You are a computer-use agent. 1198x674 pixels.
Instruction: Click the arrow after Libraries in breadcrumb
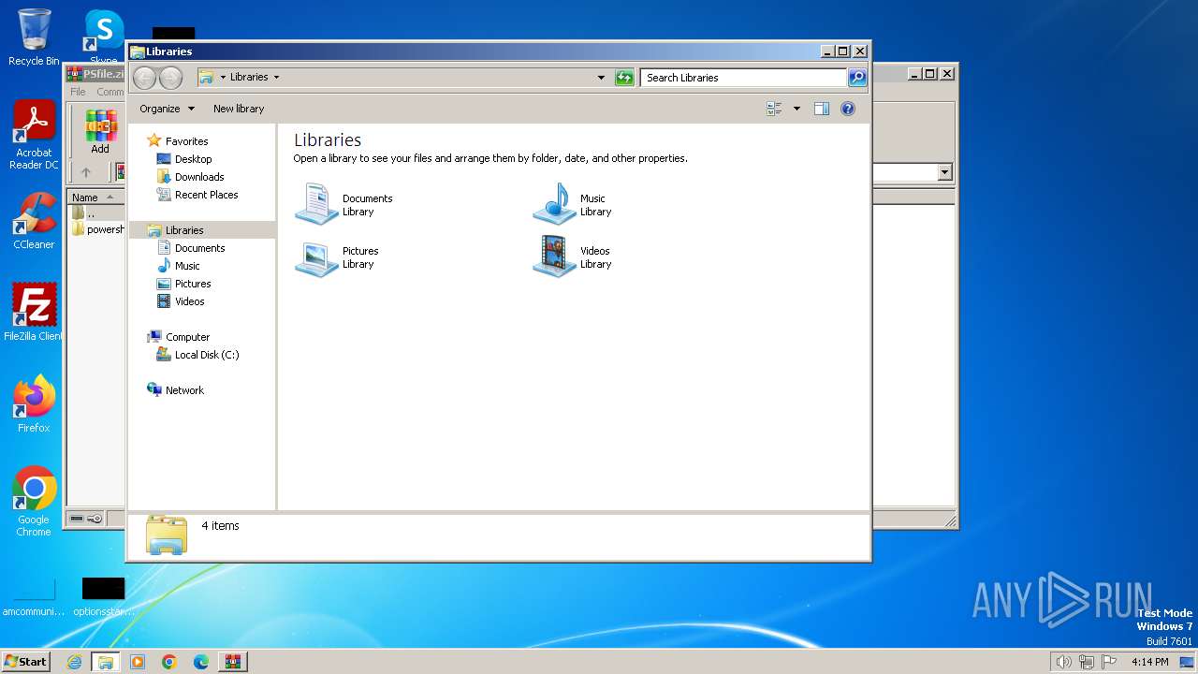(x=276, y=77)
